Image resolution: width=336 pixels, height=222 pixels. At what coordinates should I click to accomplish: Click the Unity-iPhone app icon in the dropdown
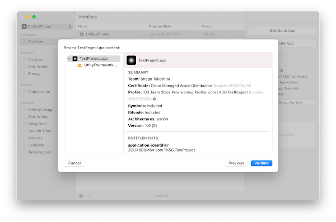point(24,26)
